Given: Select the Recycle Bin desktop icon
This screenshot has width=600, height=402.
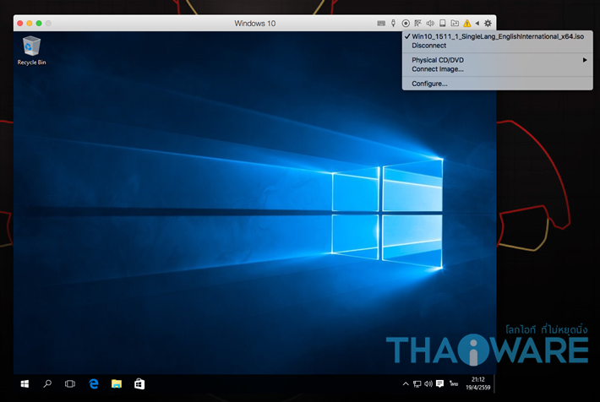Looking at the screenshot, I should point(31,51).
